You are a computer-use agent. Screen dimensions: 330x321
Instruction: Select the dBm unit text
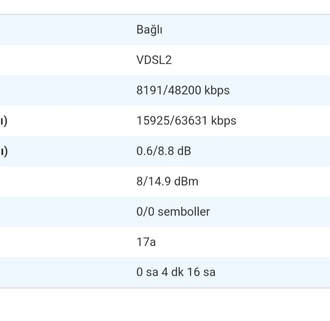pyautogui.click(x=186, y=182)
